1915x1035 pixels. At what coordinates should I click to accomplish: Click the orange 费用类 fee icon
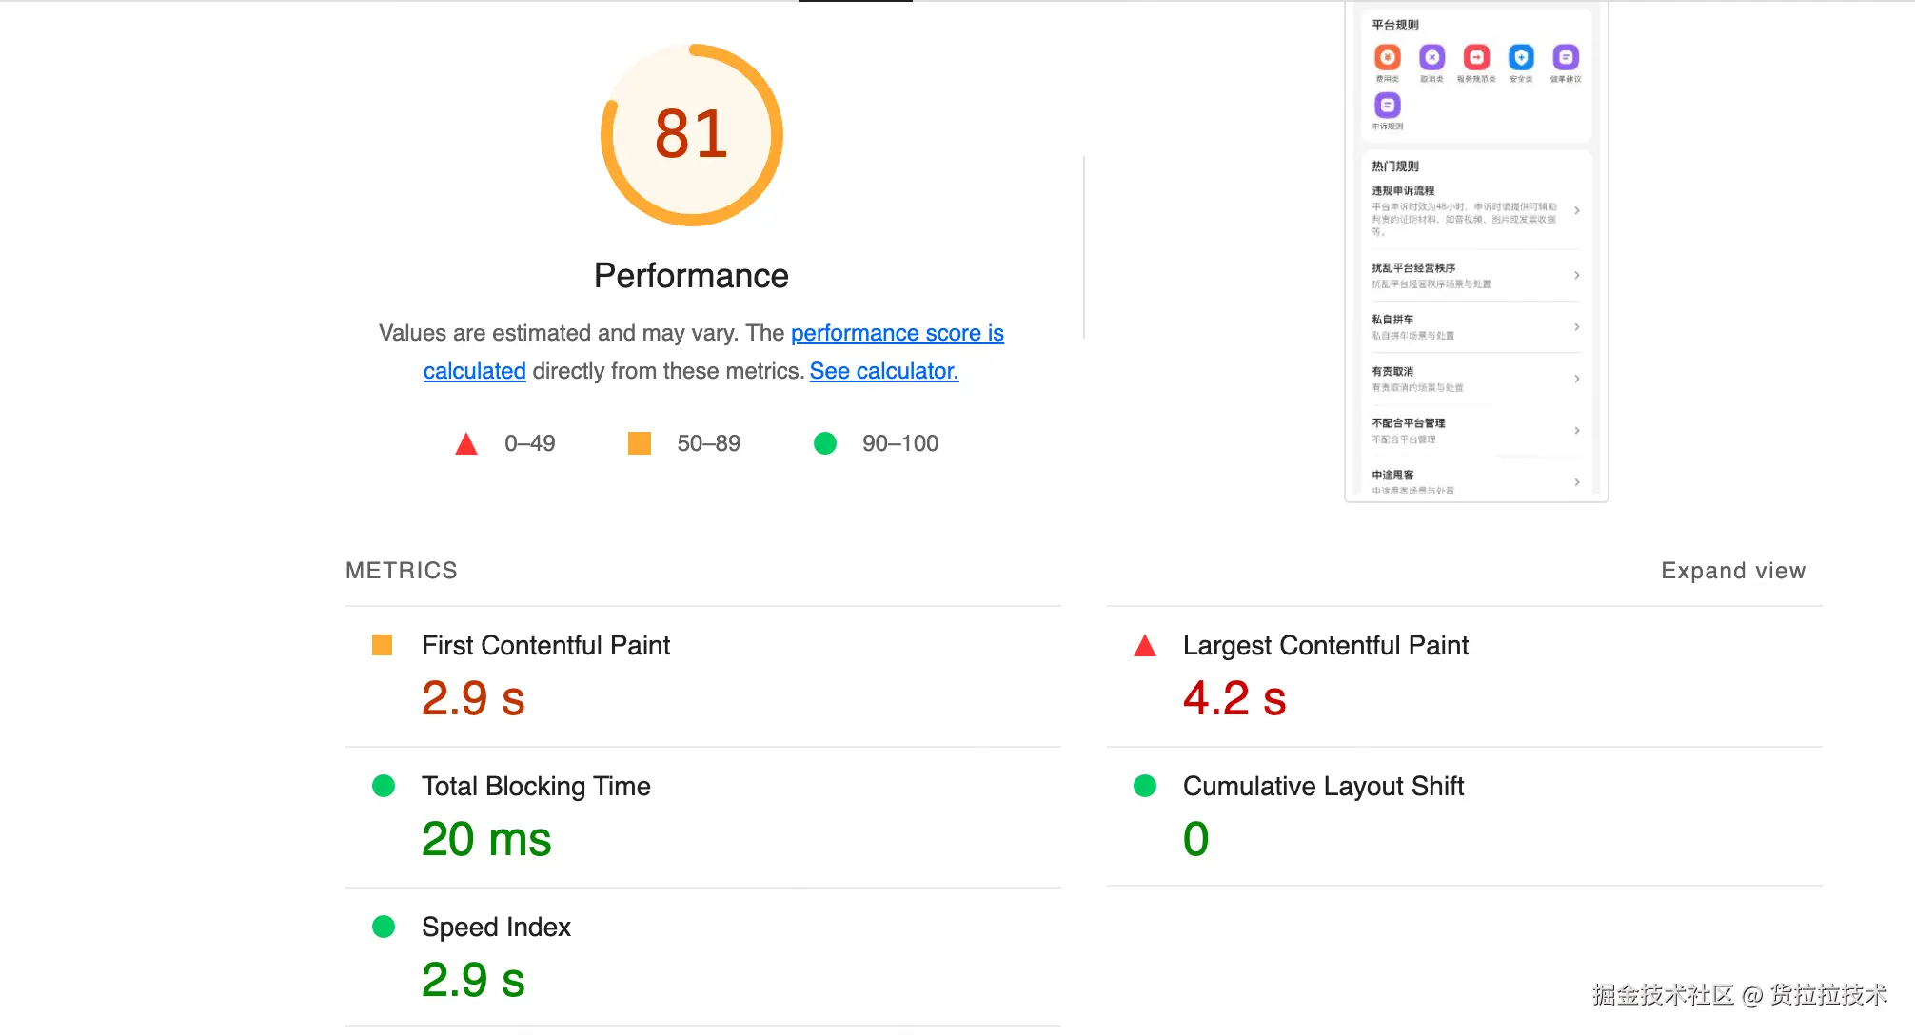[x=1387, y=57]
